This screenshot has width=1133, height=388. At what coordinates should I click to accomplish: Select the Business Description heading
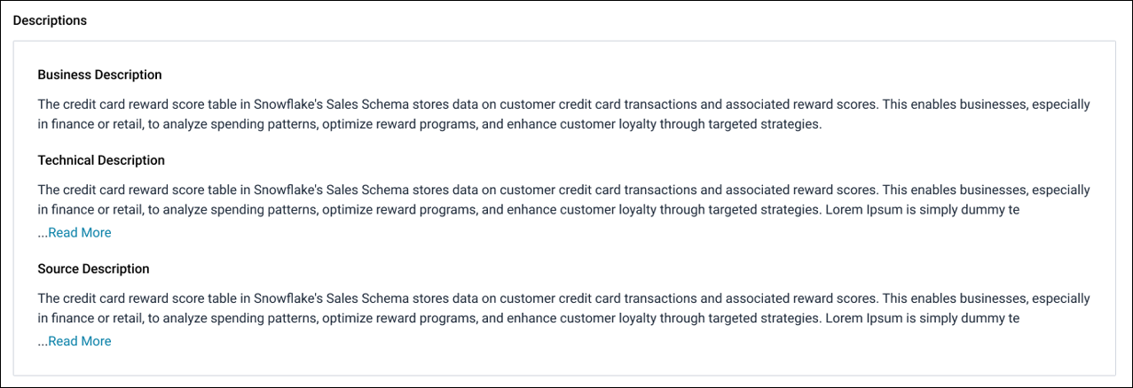99,75
